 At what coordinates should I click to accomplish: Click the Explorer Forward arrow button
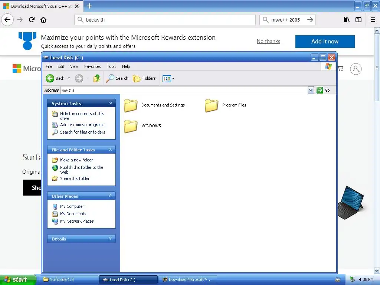coord(79,78)
